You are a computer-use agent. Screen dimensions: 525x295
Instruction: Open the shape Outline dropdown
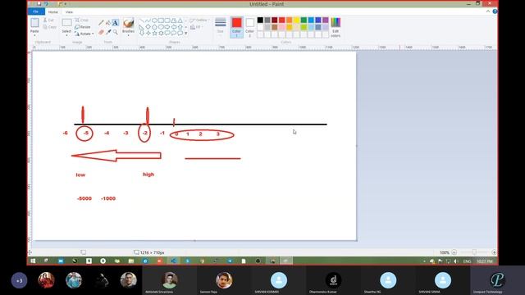(x=199, y=20)
